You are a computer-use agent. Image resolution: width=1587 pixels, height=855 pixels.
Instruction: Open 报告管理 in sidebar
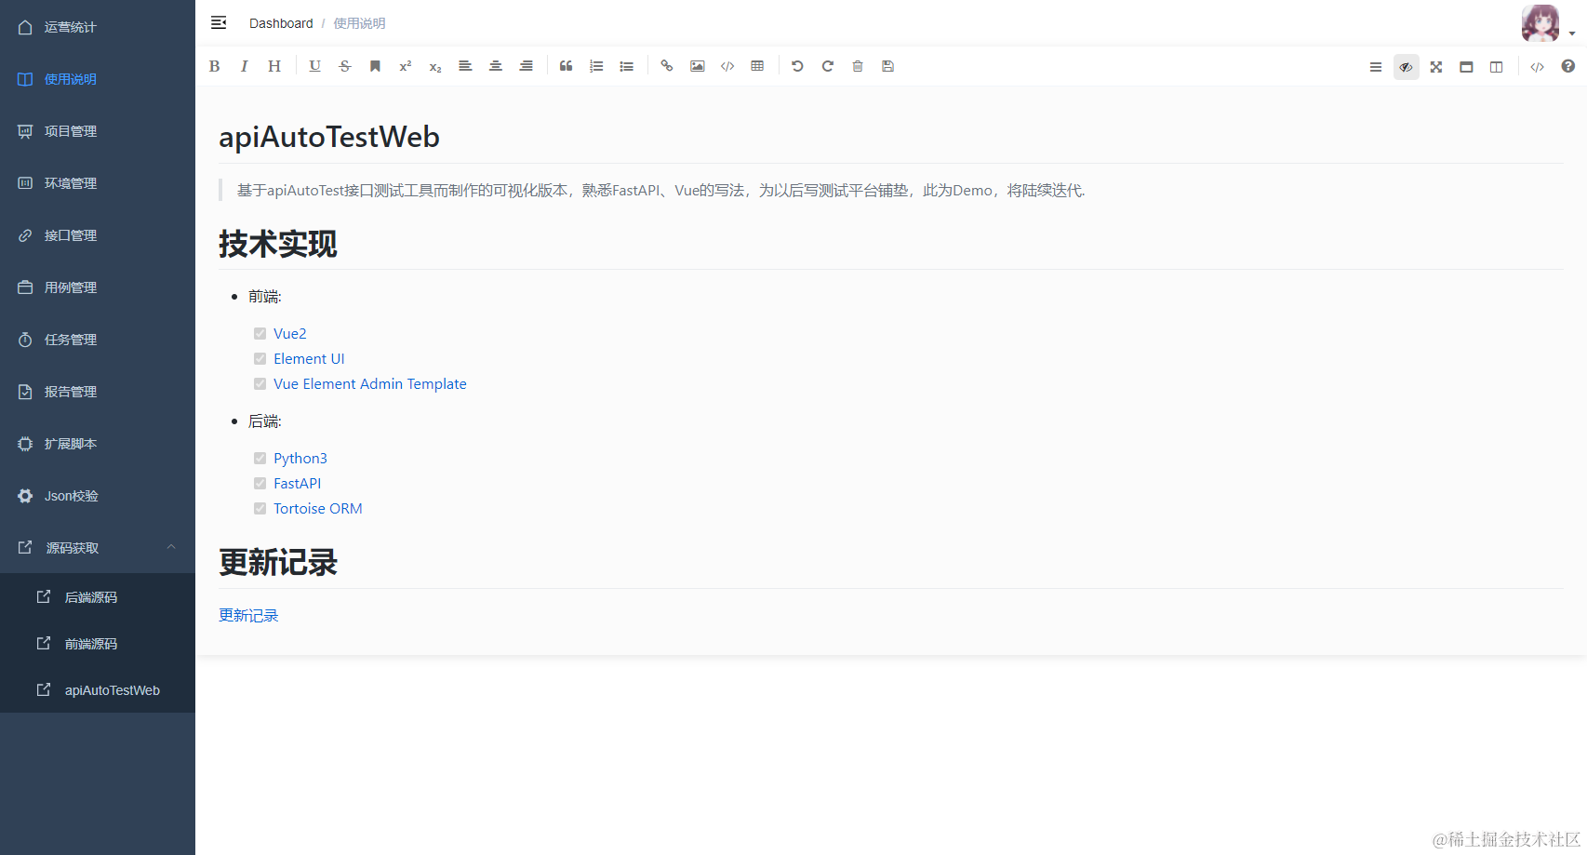(x=98, y=392)
